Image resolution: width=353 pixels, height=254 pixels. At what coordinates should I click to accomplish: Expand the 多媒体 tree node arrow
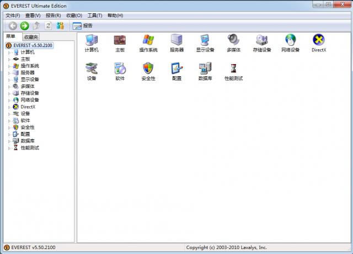click(x=9, y=87)
